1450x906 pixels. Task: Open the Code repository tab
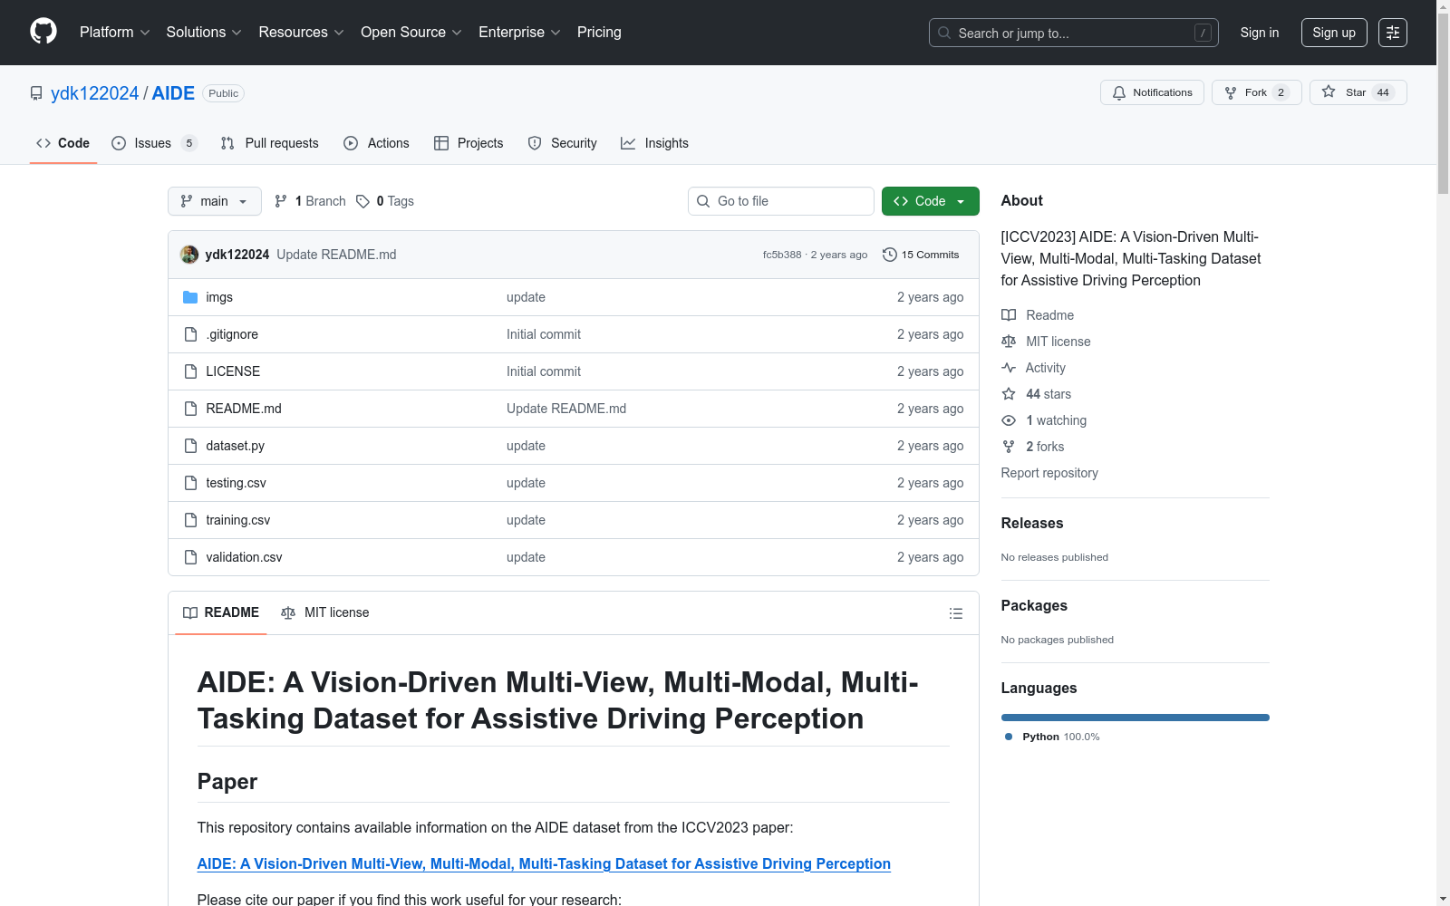pos(63,143)
